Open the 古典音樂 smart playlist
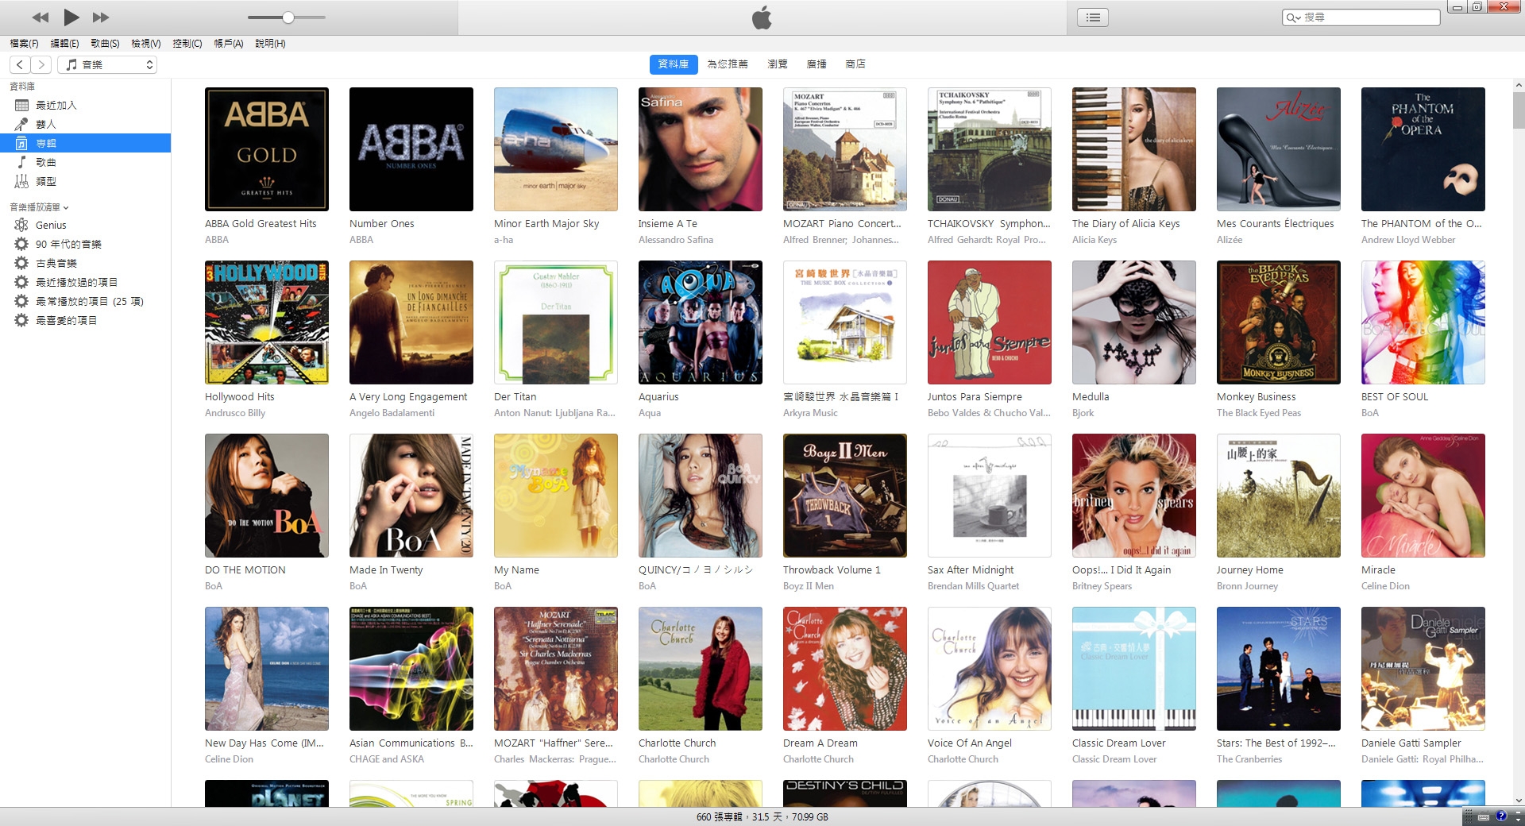 (x=85, y=263)
